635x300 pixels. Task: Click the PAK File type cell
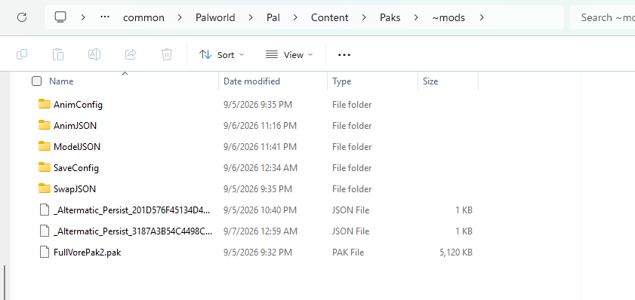[348, 253]
